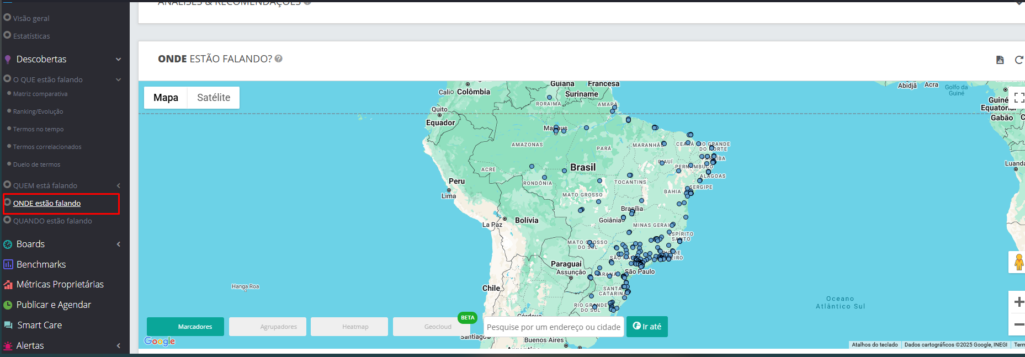Screen dimensions: 1025x357
Task: Zoom out on the map
Action: 1018,325
